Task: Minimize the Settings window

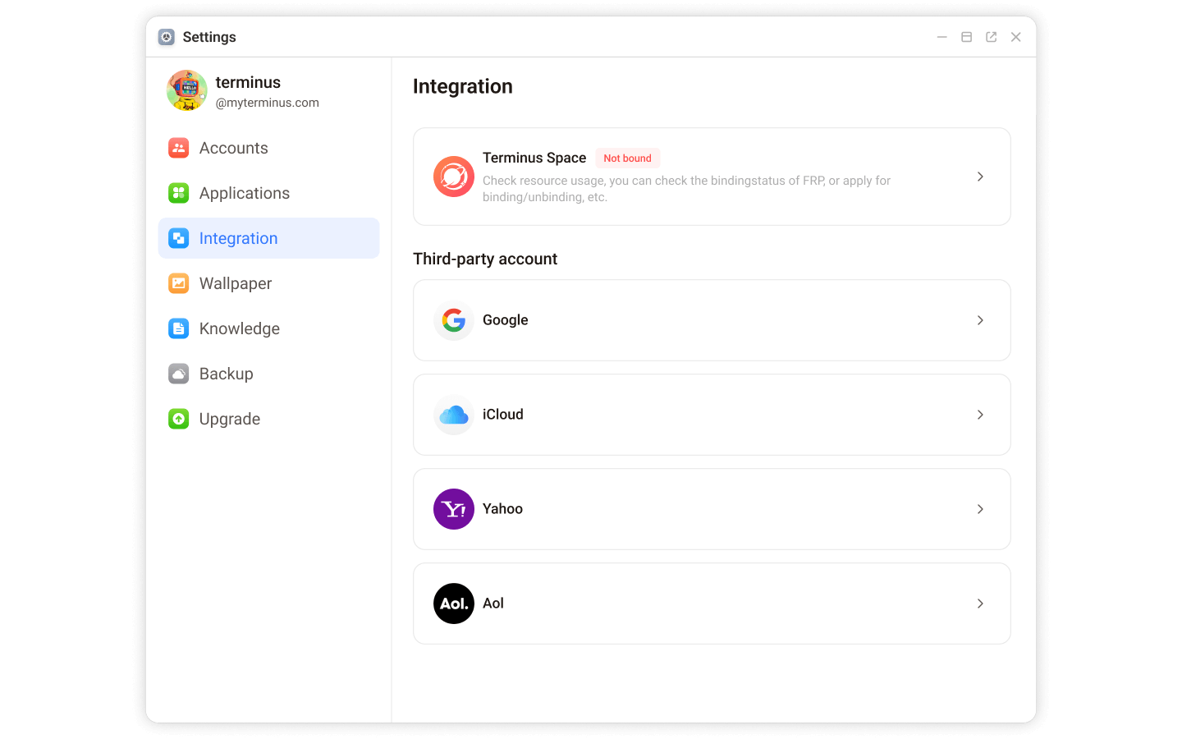Action: [x=942, y=37]
